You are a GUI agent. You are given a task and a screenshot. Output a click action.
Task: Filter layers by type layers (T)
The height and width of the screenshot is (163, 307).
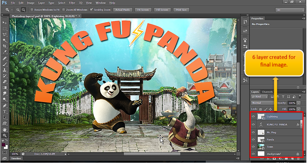[x=283, y=96]
